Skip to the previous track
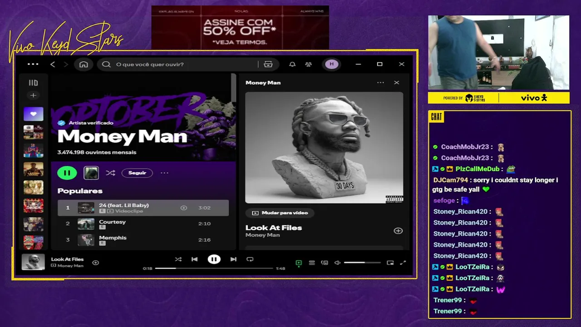 (194, 259)
